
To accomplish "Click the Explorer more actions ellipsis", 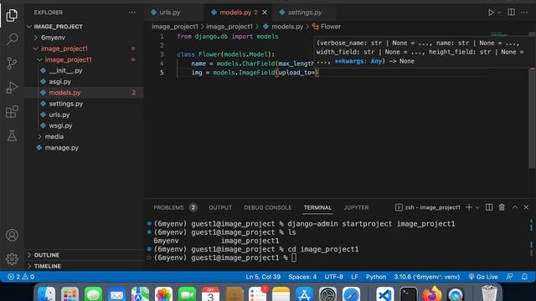I will pos(132,13).
